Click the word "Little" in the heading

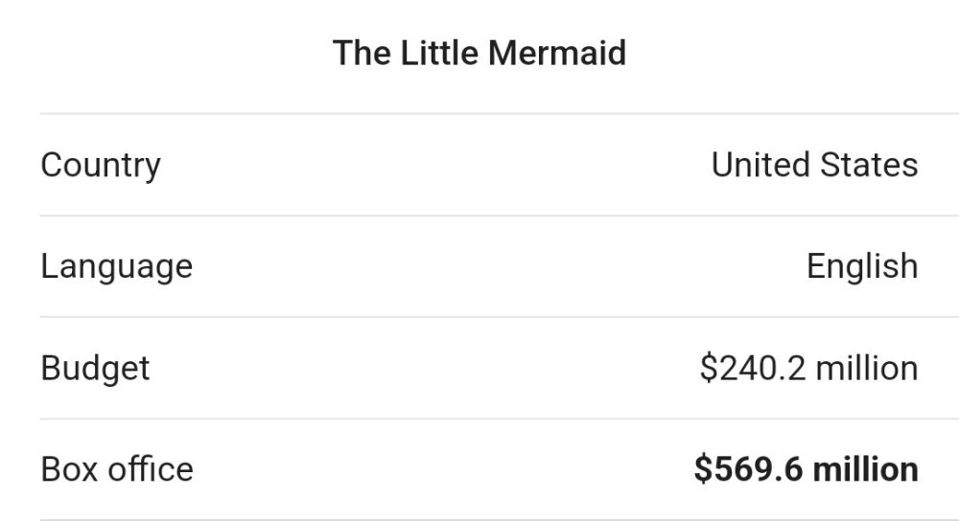click(x=439, y=53)
